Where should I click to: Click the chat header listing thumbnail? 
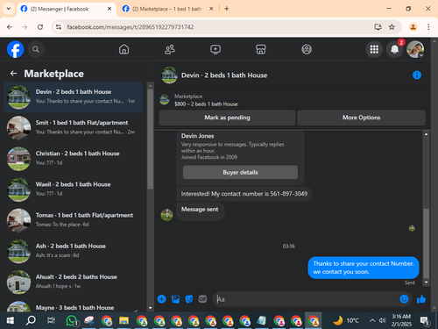[169, 75]
